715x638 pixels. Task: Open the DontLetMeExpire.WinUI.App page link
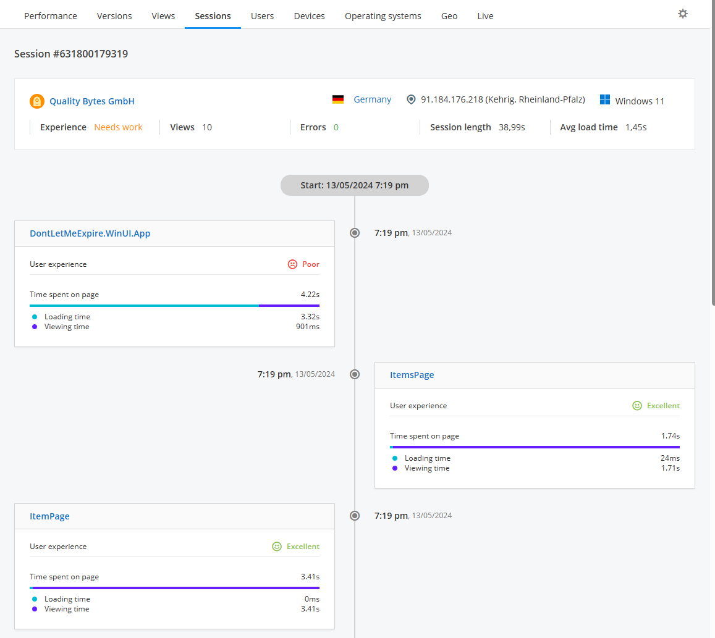(x=90, y=233)
